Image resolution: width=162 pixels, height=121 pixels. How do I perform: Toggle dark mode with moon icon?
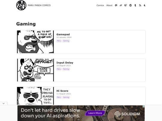tap(145, 5)
